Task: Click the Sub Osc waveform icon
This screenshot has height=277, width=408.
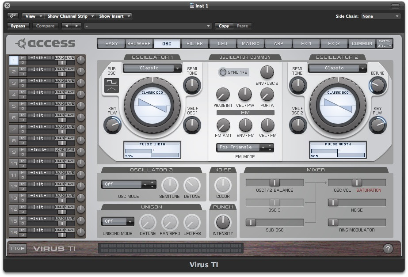Action: (x=112, y=85)
